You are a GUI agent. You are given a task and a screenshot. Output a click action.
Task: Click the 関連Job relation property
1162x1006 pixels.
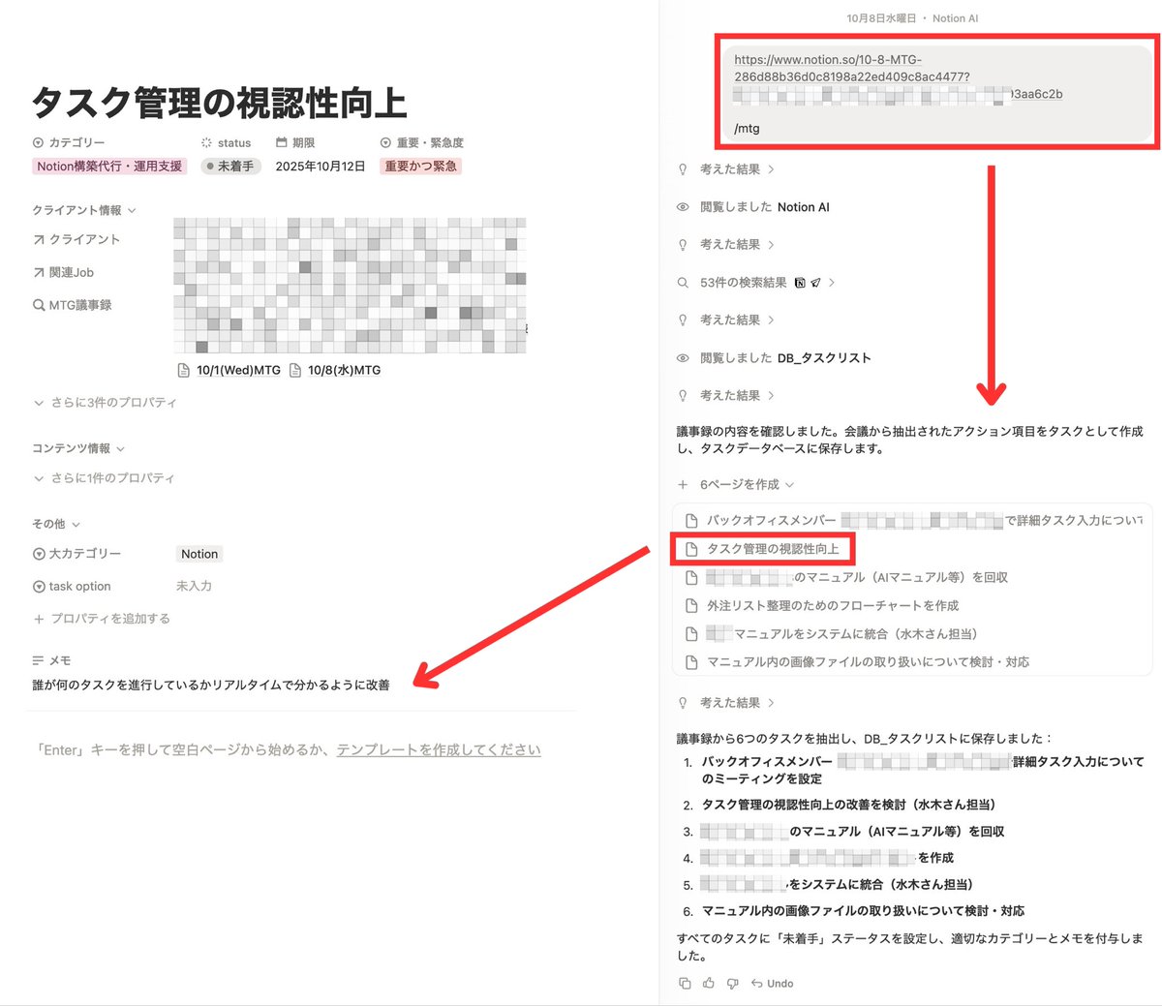(63, 272)
